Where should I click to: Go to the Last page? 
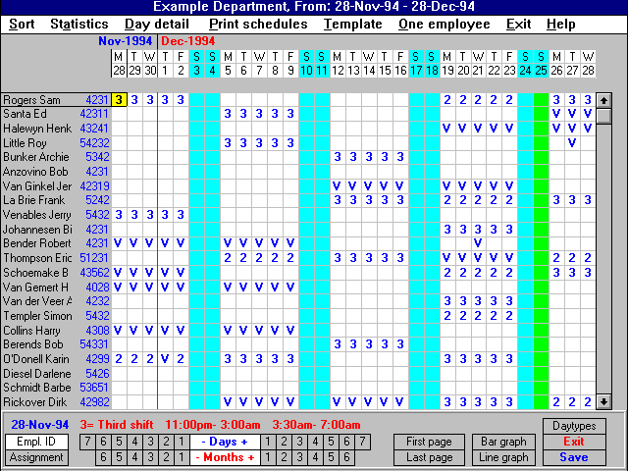pyautogui.click(x=428, y=457)
